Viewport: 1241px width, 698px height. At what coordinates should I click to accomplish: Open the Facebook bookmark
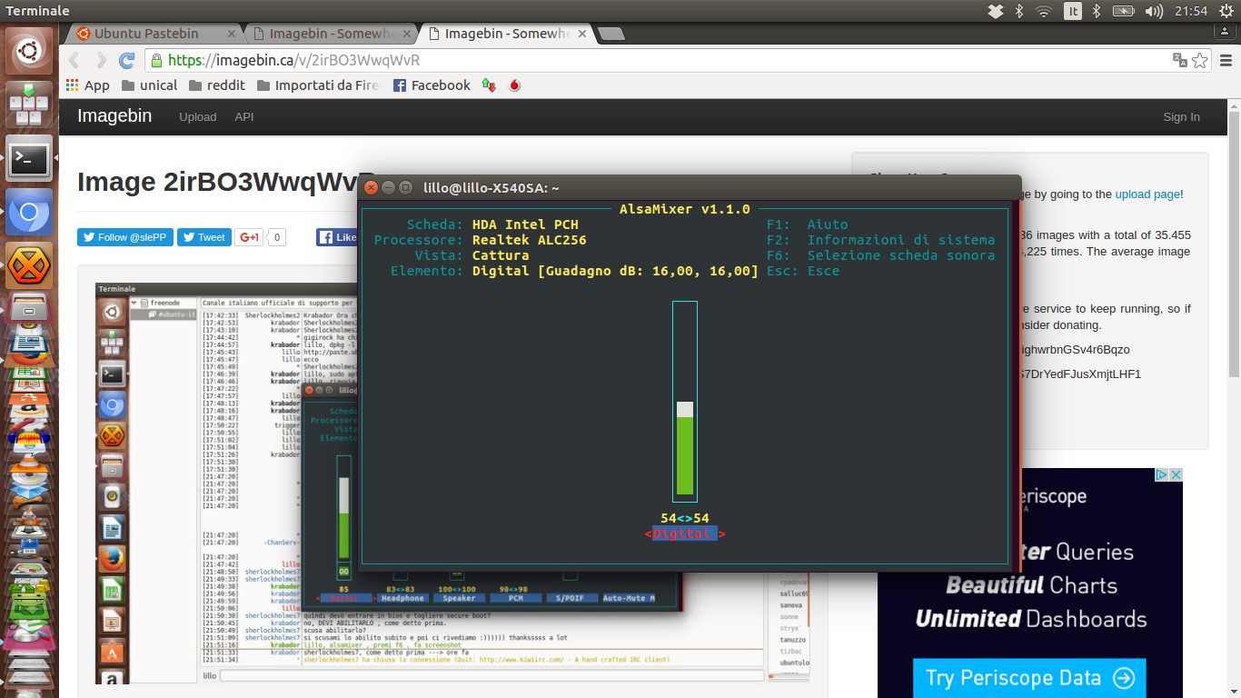click(x=432, y=85)
